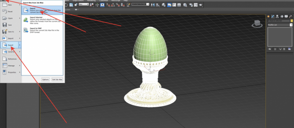Viewport: 294px width, 128px height.
Task: Select the Mirror tool in toolbar
Action: (153, 5)
